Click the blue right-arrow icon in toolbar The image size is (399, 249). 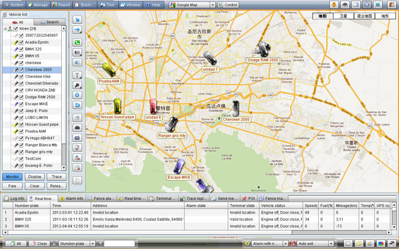[x=77, y=30]
